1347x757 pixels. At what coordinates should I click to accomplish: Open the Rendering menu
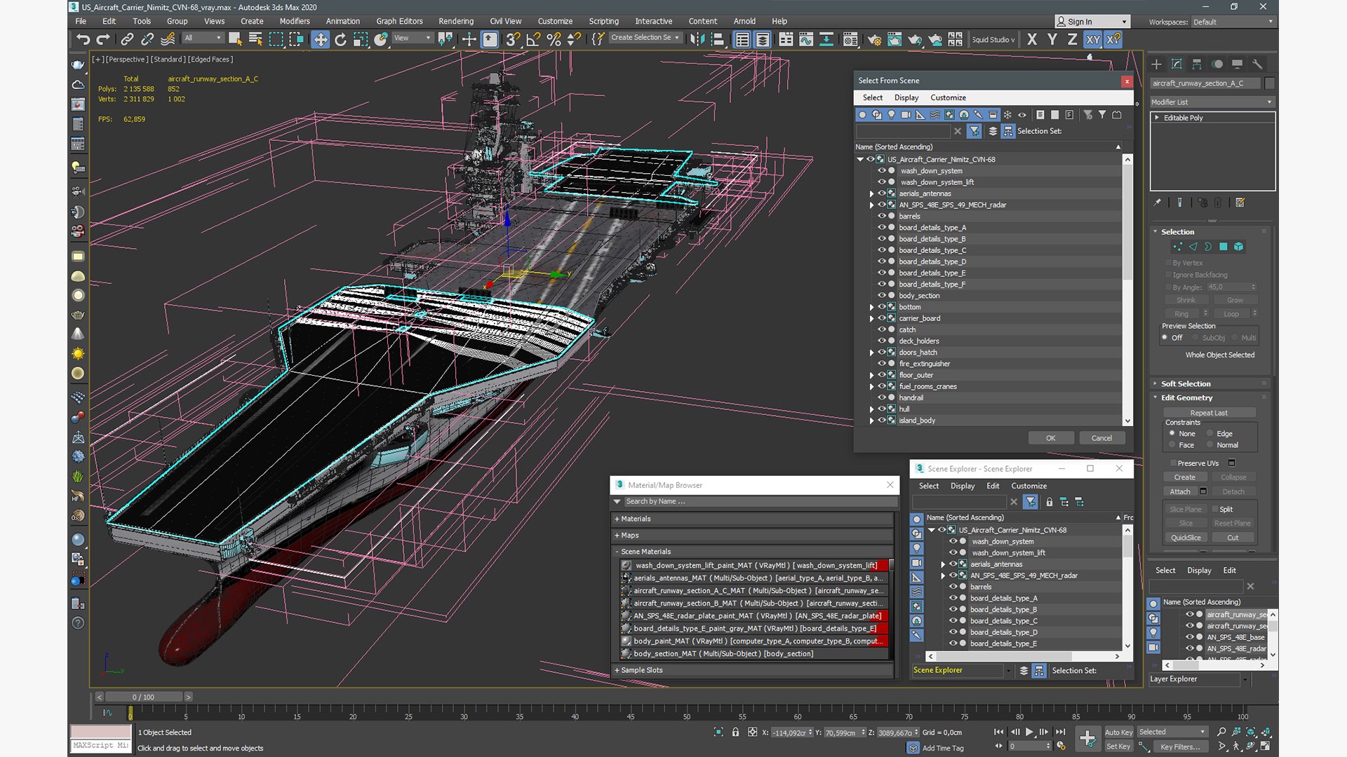click(x=456, y=21)
